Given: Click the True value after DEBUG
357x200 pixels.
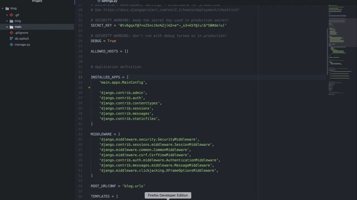Looking at the screenshot, I should [112, 41].
